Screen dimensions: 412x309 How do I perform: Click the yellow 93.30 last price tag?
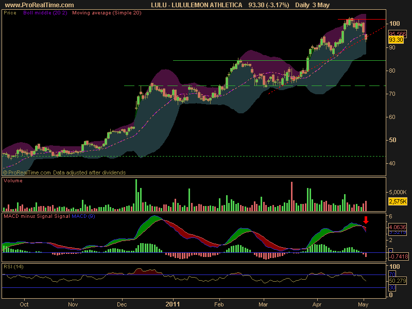click(x=396, y=40)
